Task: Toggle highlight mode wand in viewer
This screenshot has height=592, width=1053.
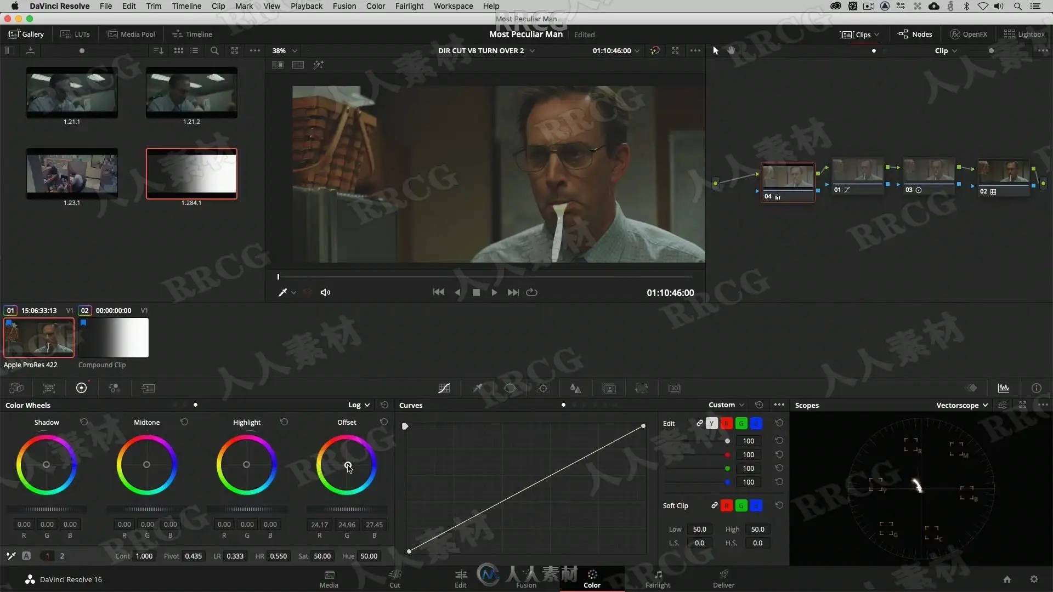Action: (x=318, y=65)
